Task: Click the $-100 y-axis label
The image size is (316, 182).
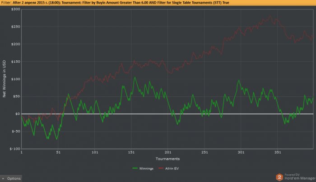Action: [x=15, y=149]
